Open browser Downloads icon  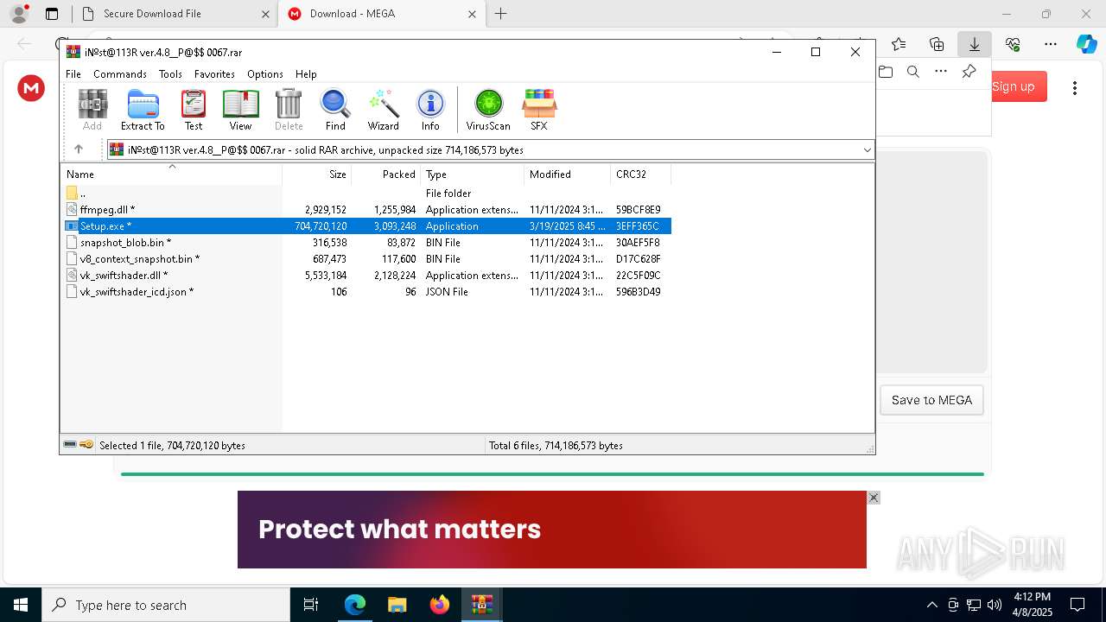point(975,44)
